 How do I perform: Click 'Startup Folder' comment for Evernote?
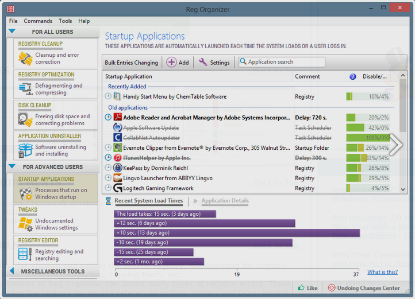[x=312, y=148]
